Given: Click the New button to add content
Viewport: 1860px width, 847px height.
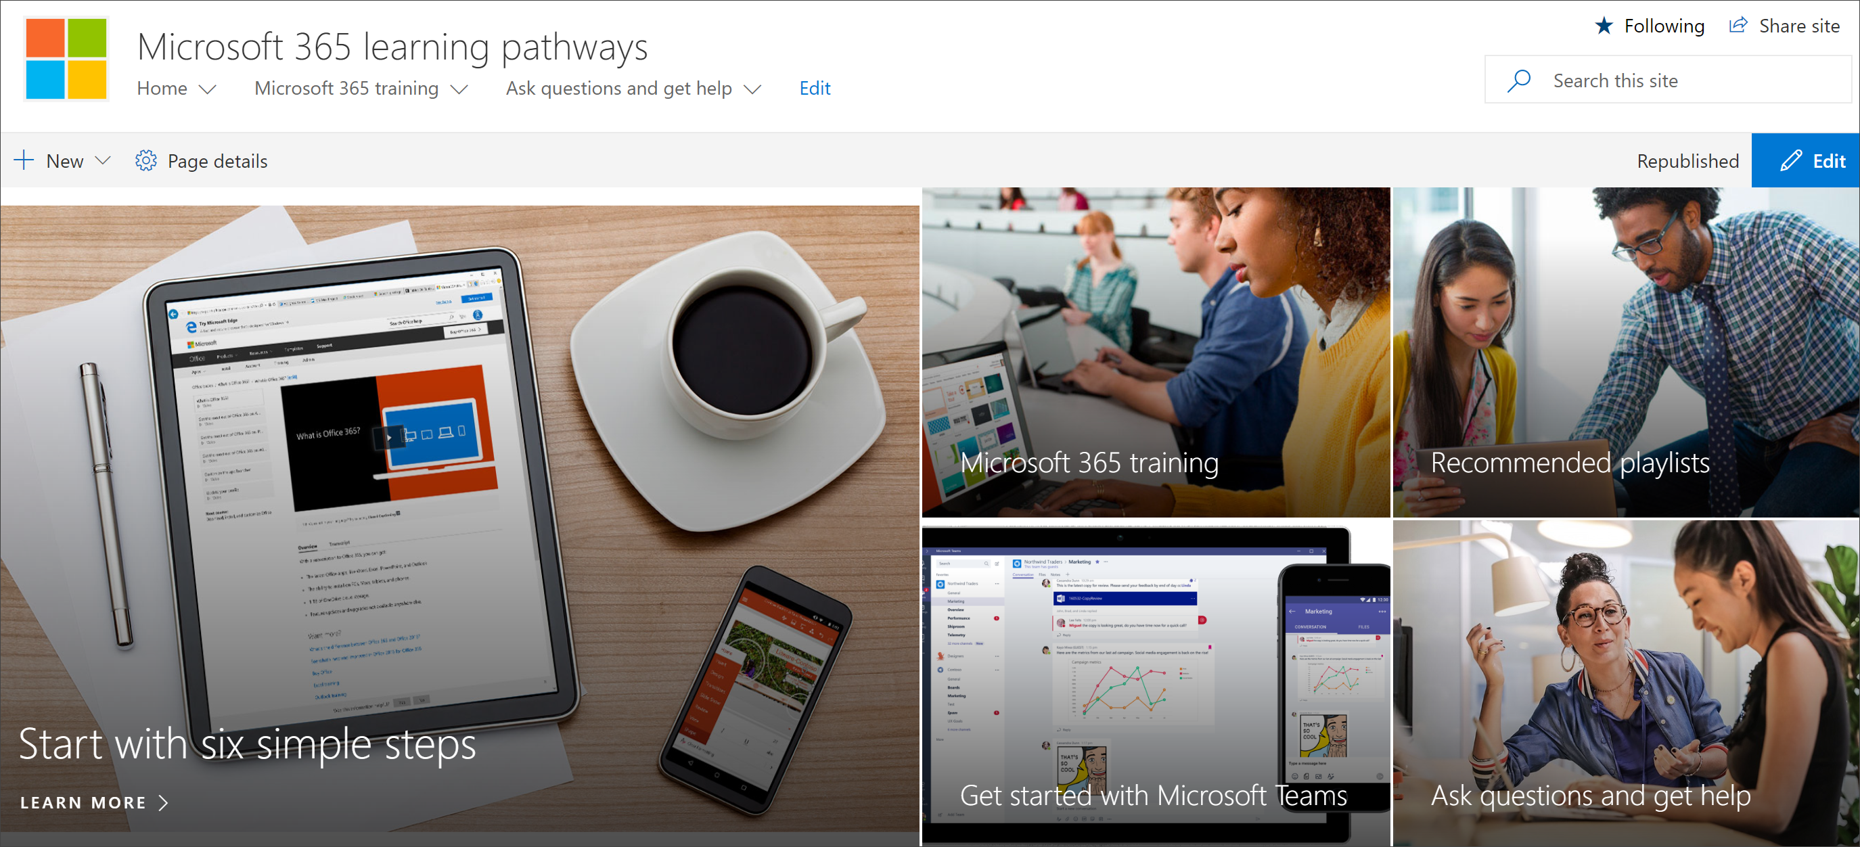Looking at the screenshot, I should [65, 160].
